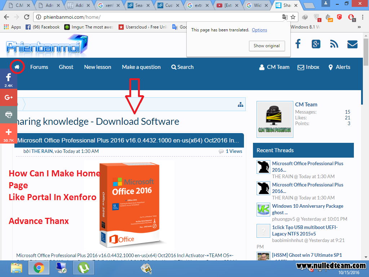This screenshot has width=369, height=277.
Task: Open File Explorer from the taskbar
Action: tap(17, 268)
